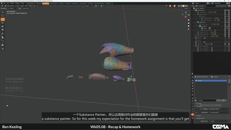Toggle eye visibility for Export object row
Viewport: 231px width, 130px height.
(227, 28)
